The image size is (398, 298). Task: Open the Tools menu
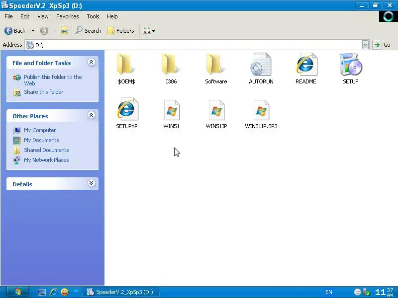93,16
